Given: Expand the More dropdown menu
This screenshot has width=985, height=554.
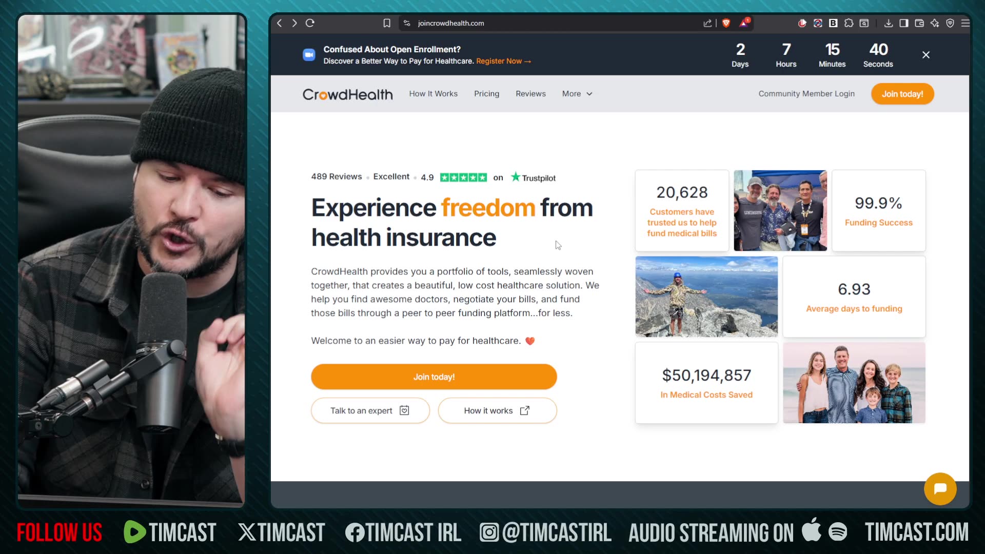Looking at the screenshot, I should pos(577,94).
